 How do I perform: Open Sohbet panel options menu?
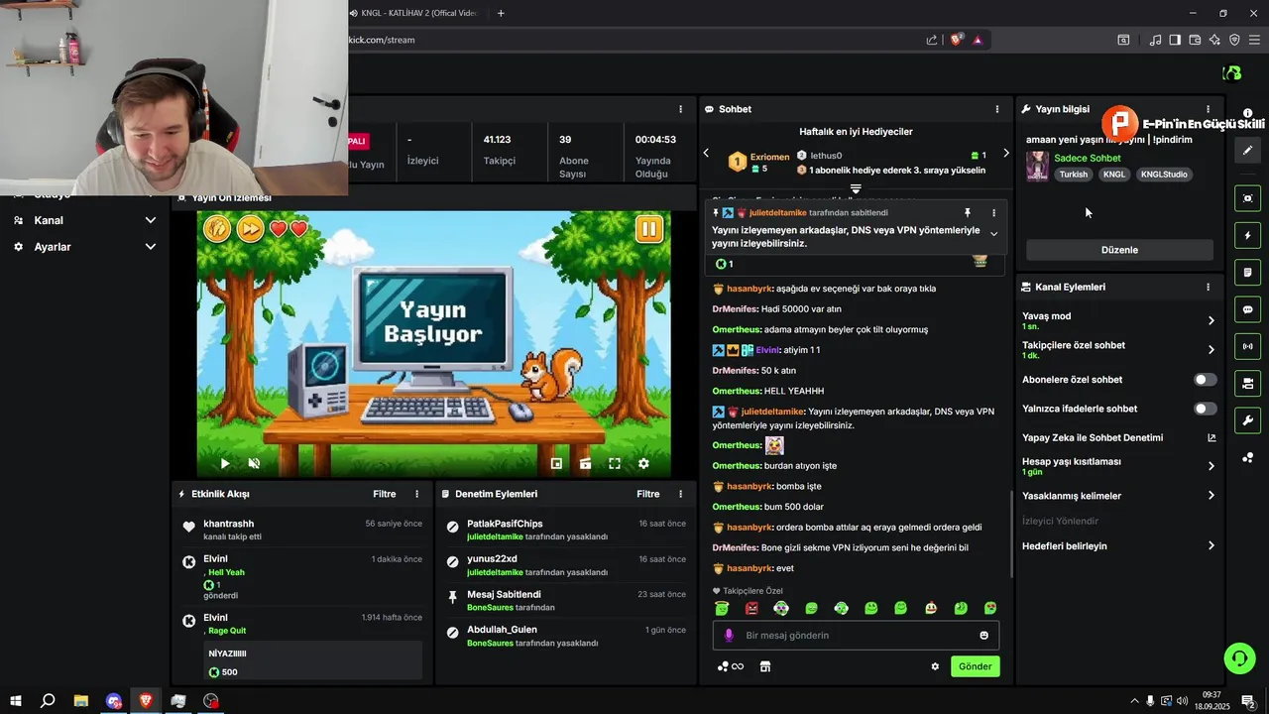tap(997, 109)
